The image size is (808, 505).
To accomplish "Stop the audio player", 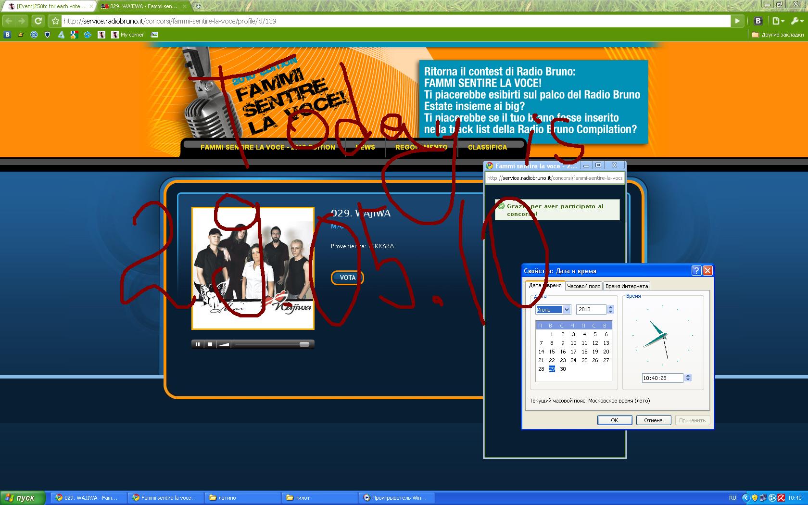I will (210, 344).
